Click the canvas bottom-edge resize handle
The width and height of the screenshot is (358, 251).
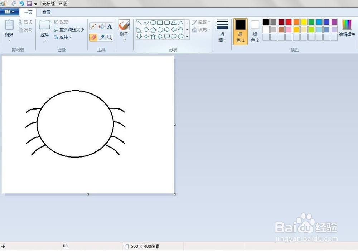point(88,194)
